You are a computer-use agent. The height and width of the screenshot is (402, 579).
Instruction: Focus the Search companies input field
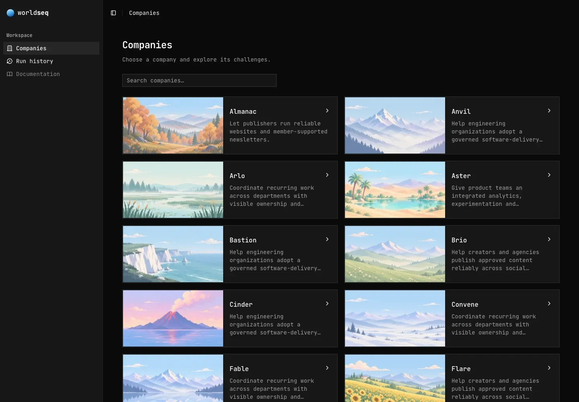click(199, 80)
